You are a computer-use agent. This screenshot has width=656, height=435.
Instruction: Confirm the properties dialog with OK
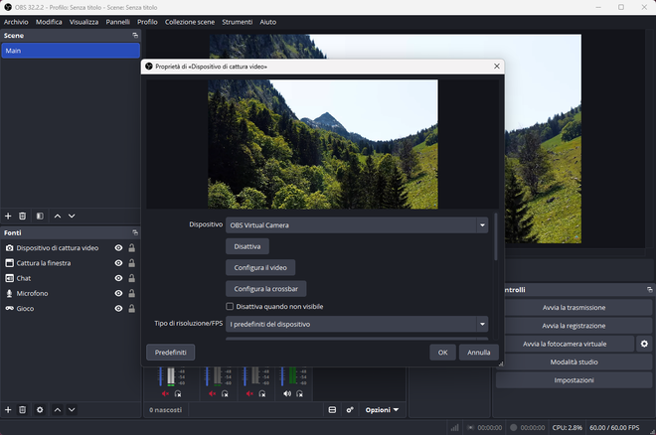click(x=442, y=353)
